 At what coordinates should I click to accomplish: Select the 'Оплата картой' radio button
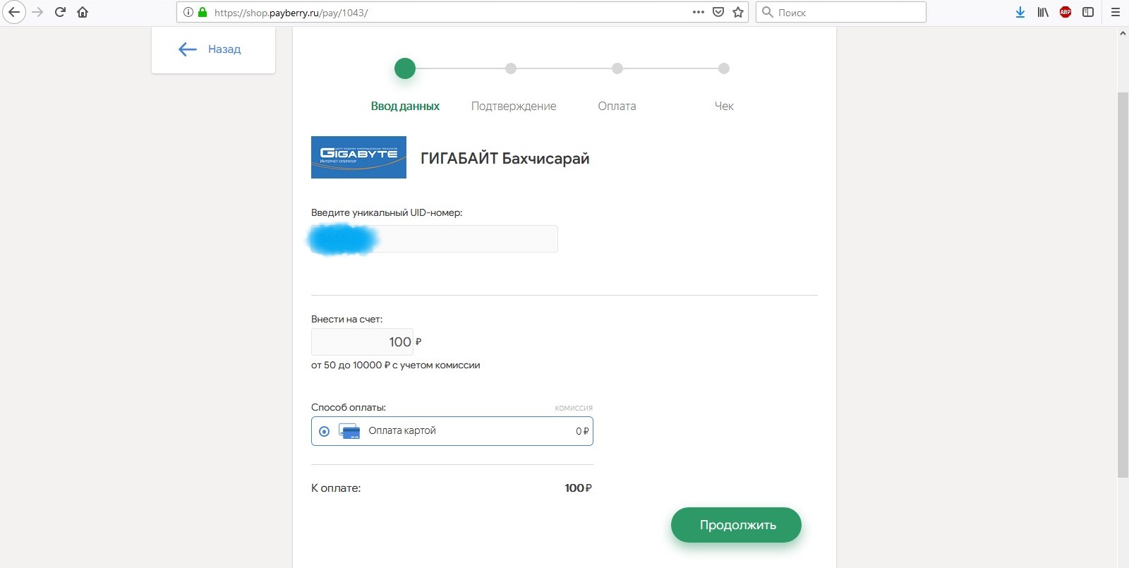point(324,431)
